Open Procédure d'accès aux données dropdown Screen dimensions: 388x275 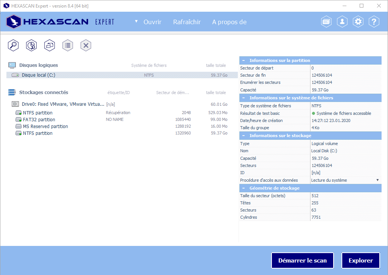coord(377,180)
